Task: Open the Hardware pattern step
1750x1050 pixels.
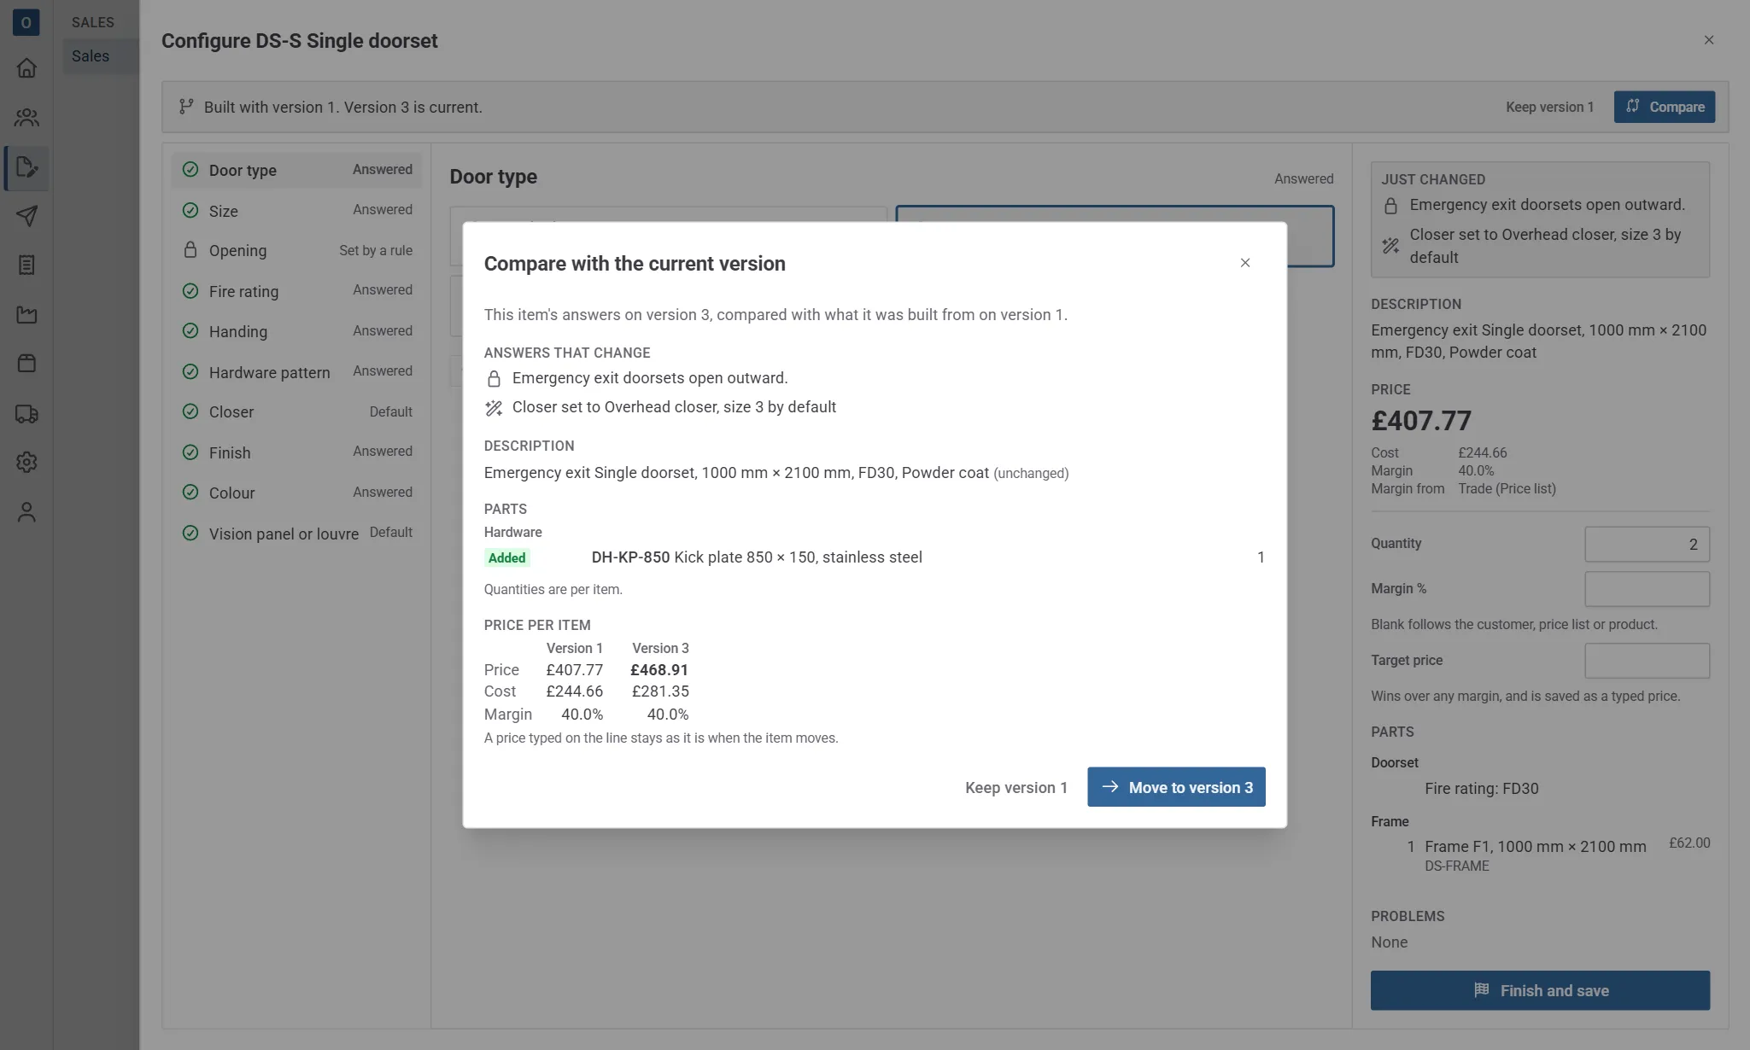Action: [x=297, y=372]
